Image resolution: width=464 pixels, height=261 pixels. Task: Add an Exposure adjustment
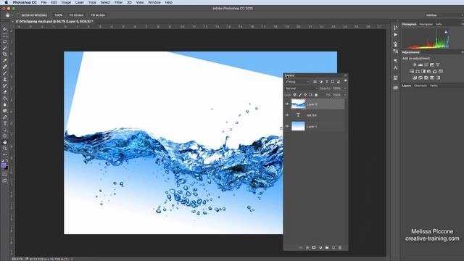pos(432,65)
